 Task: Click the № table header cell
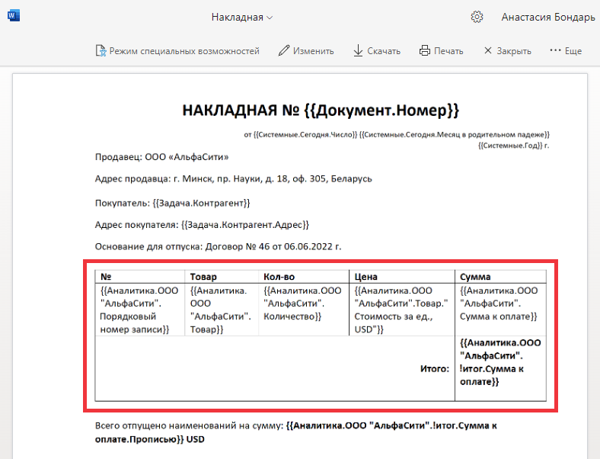click(x=140, y=277)
